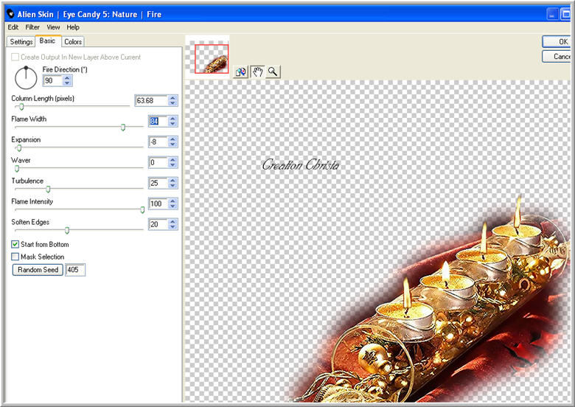Click the Flame Width value field

coord(158,121)
